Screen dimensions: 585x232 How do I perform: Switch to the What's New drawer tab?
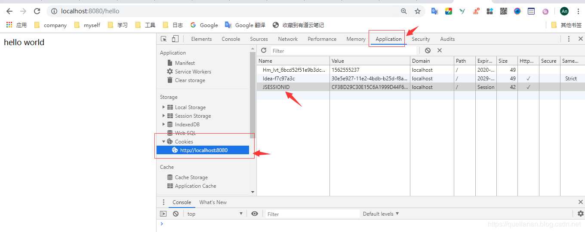click(213, 202)
